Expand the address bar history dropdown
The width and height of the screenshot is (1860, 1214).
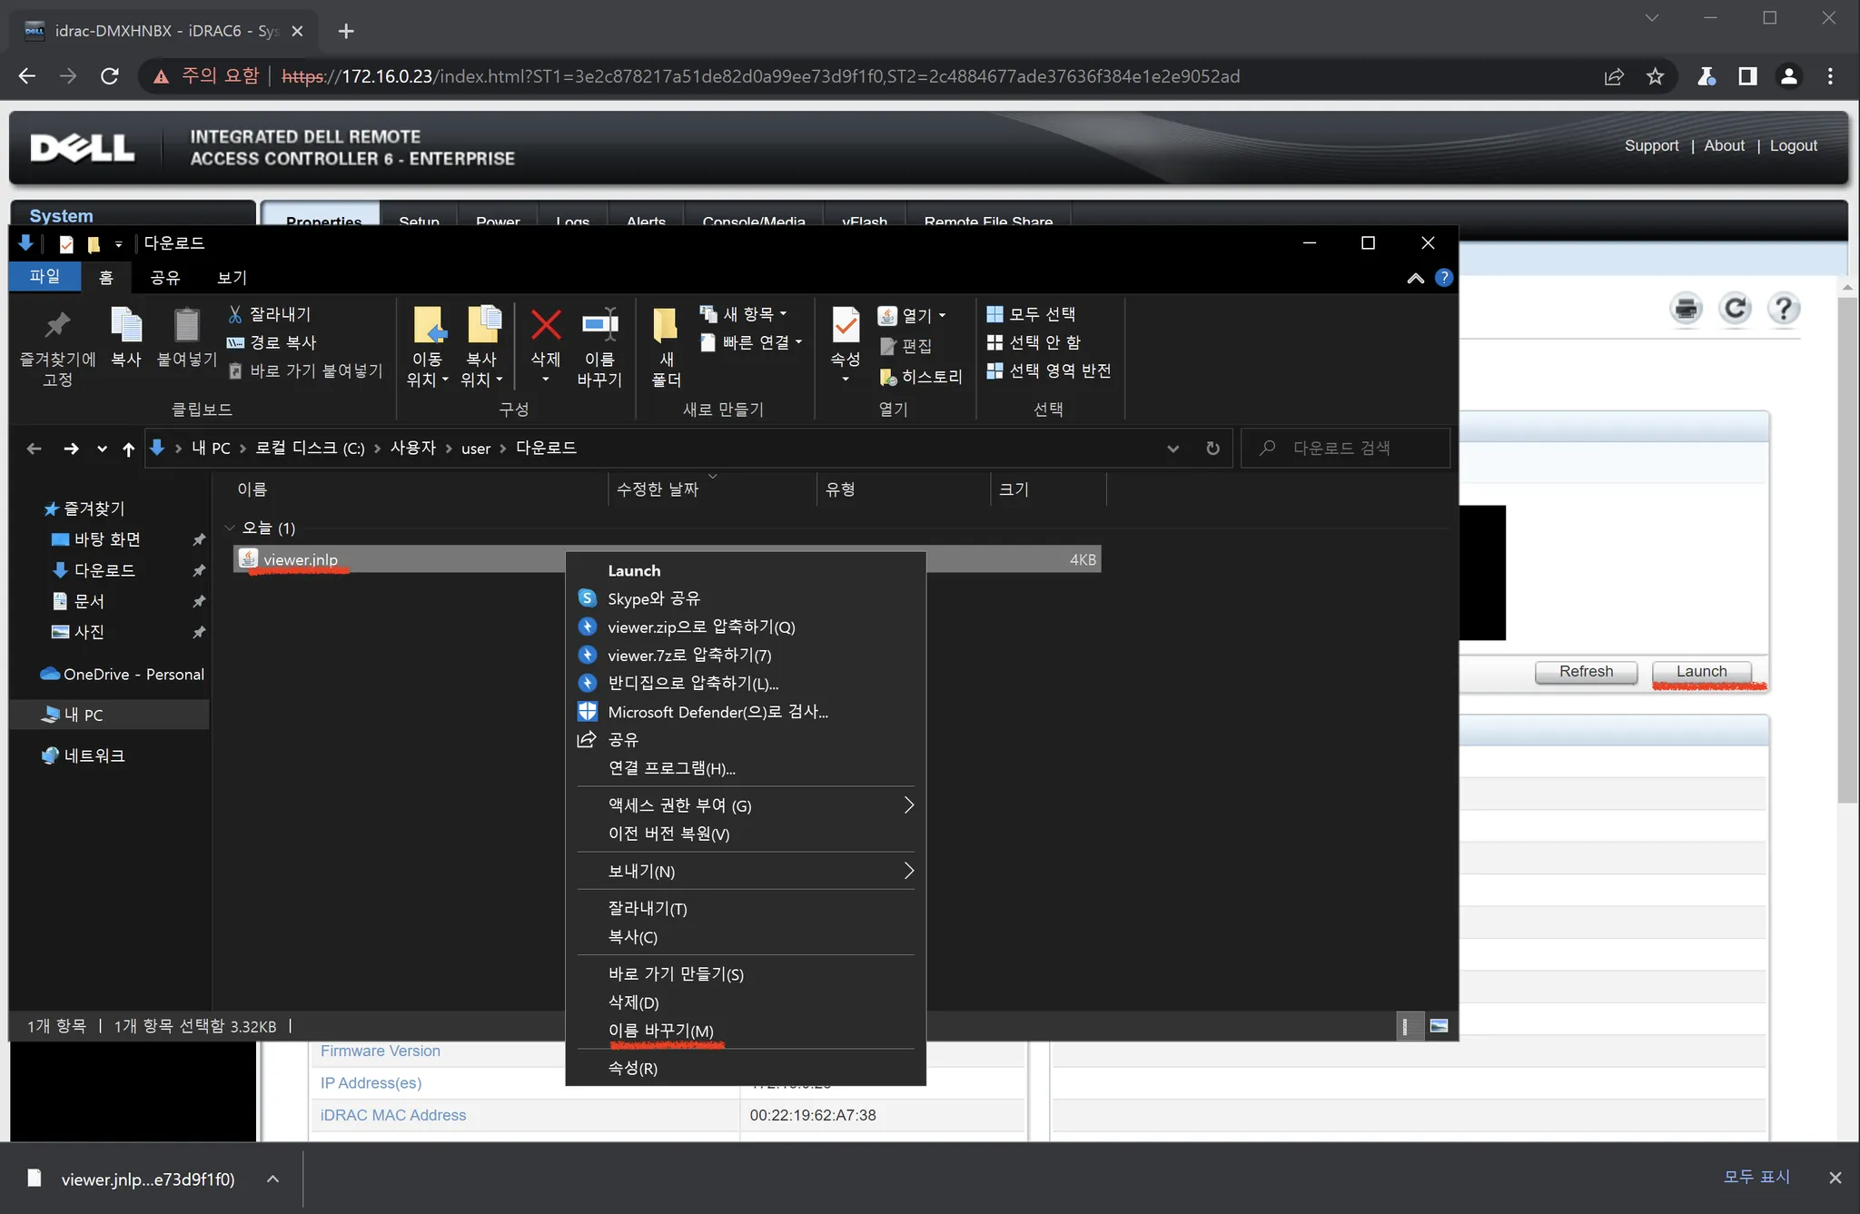pyautogui.click(x=1172, y=449)
